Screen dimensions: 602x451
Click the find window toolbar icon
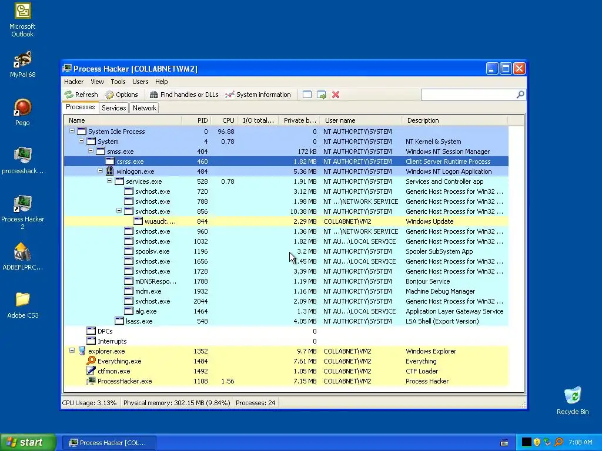(x=307, y=95)
